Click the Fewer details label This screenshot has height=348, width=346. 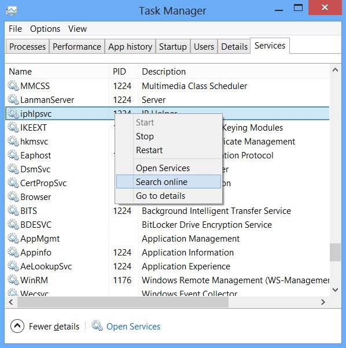[x=54, y=327]
